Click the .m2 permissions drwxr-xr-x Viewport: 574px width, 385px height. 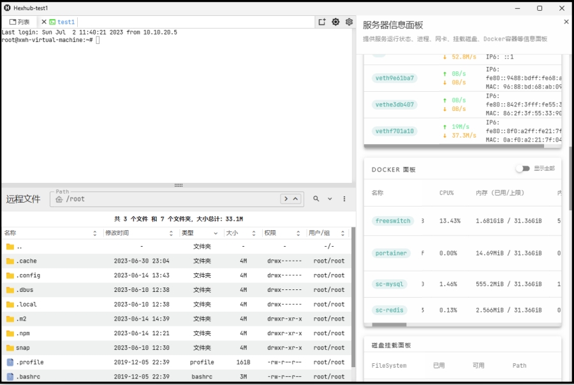284,319
